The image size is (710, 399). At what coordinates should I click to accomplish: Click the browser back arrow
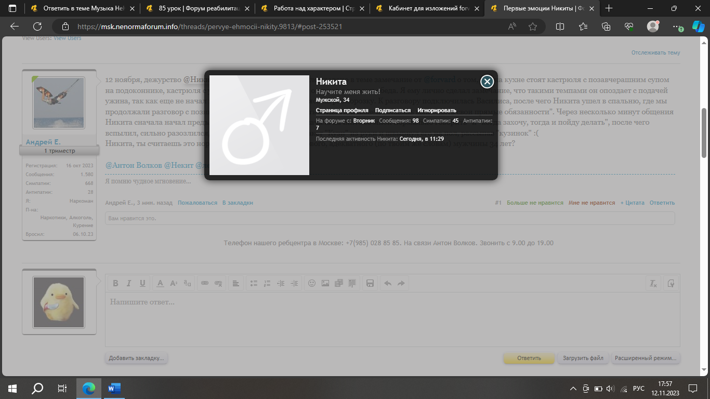coord(15,26)
